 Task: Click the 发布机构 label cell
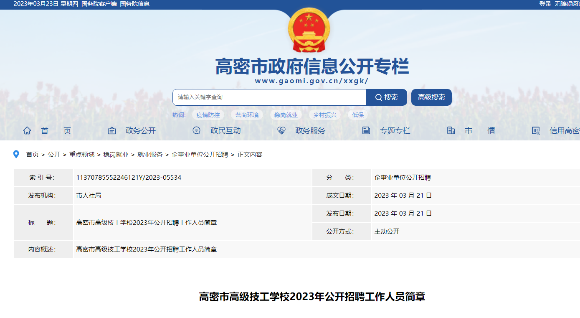click(x=43, y=195)
